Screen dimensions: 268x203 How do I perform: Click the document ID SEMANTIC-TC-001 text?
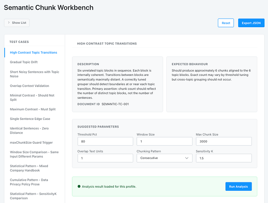click(x=115, y=104)
